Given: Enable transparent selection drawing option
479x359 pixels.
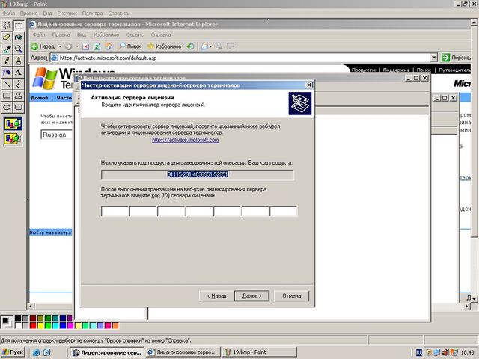Looking at the screenshot, I should [x=13, y=138].
